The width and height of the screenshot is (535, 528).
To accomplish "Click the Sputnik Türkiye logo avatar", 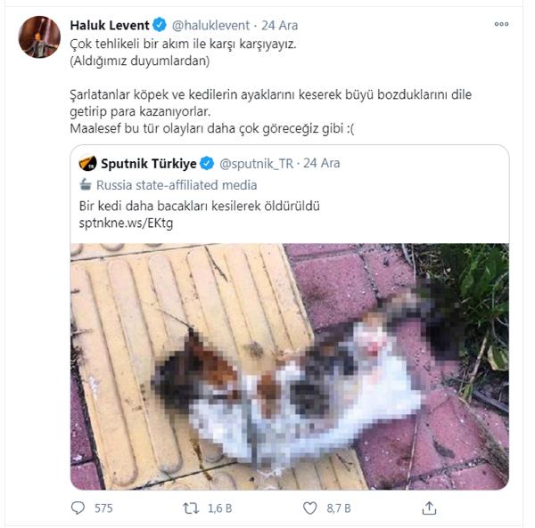I will [x=87, y=163].
